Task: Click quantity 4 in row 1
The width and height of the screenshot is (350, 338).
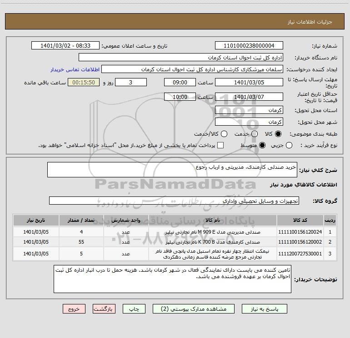Action: [x=81, y=232]
